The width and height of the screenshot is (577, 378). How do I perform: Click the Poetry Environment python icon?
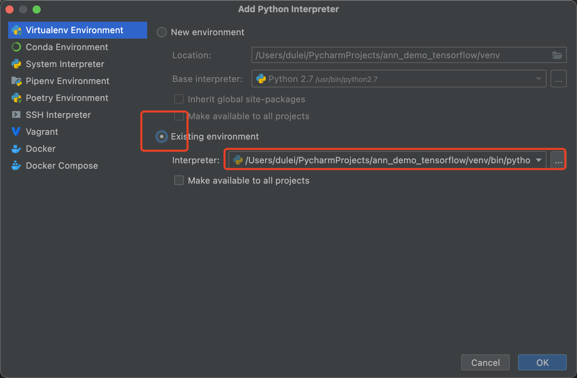[16, 98]
